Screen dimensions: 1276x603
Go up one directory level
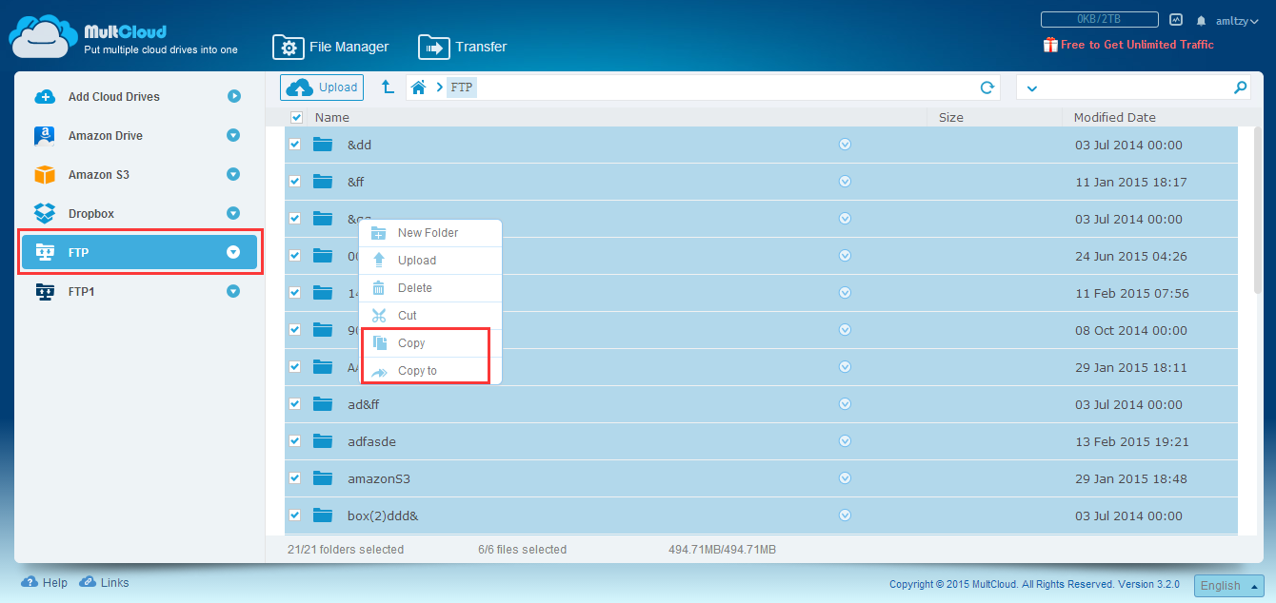point(388,87)
